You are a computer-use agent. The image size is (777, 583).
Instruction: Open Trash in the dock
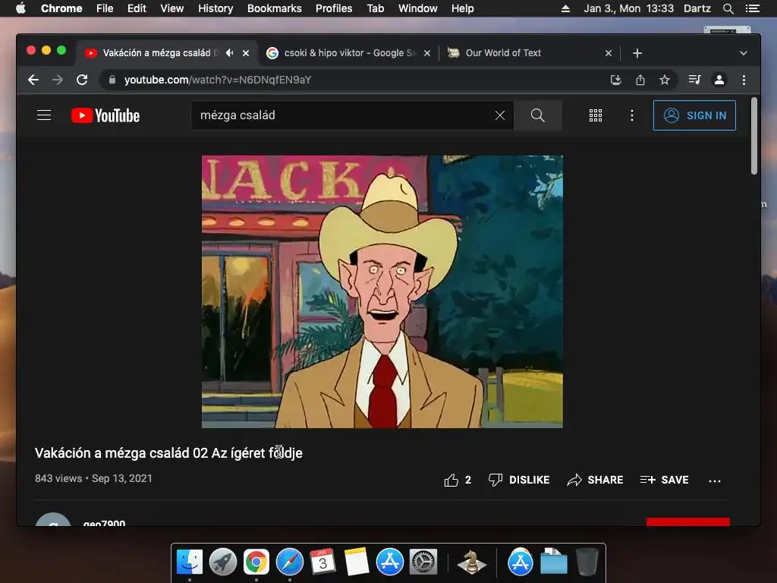[x=587, y=563]
